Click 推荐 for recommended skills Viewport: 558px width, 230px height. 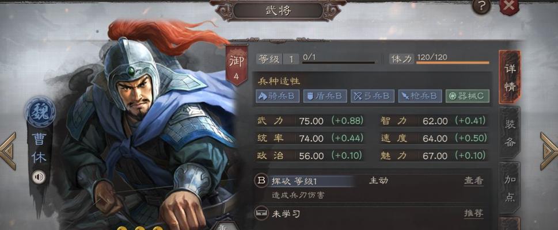(x=474, y=213)
